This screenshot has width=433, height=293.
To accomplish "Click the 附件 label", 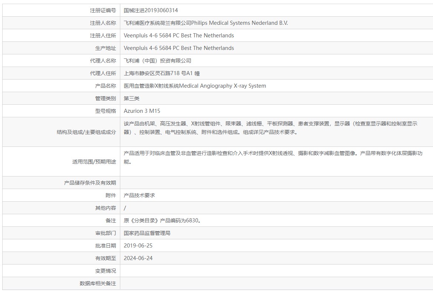I will tap(111, 195).
